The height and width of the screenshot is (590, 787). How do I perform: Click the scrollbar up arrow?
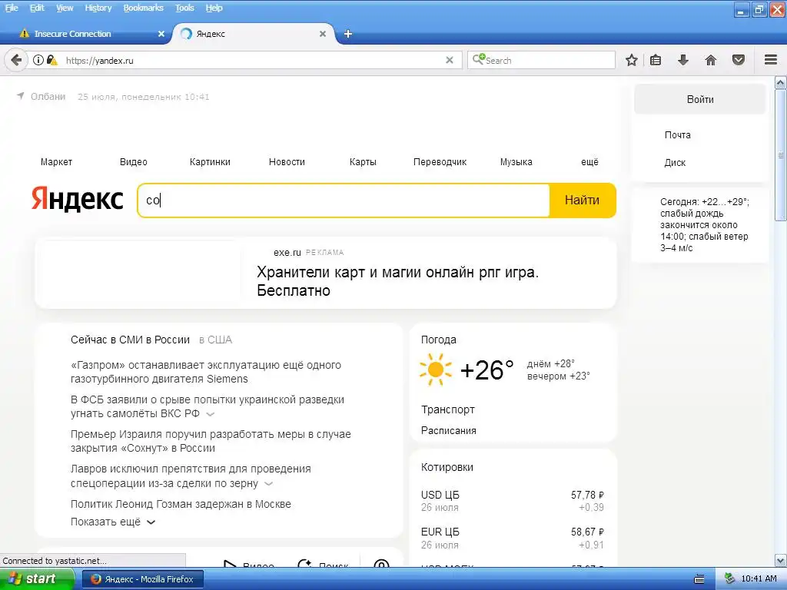(781, 82)
